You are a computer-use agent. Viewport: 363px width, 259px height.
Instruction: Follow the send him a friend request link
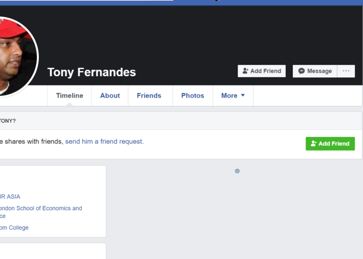pos(105,142)
